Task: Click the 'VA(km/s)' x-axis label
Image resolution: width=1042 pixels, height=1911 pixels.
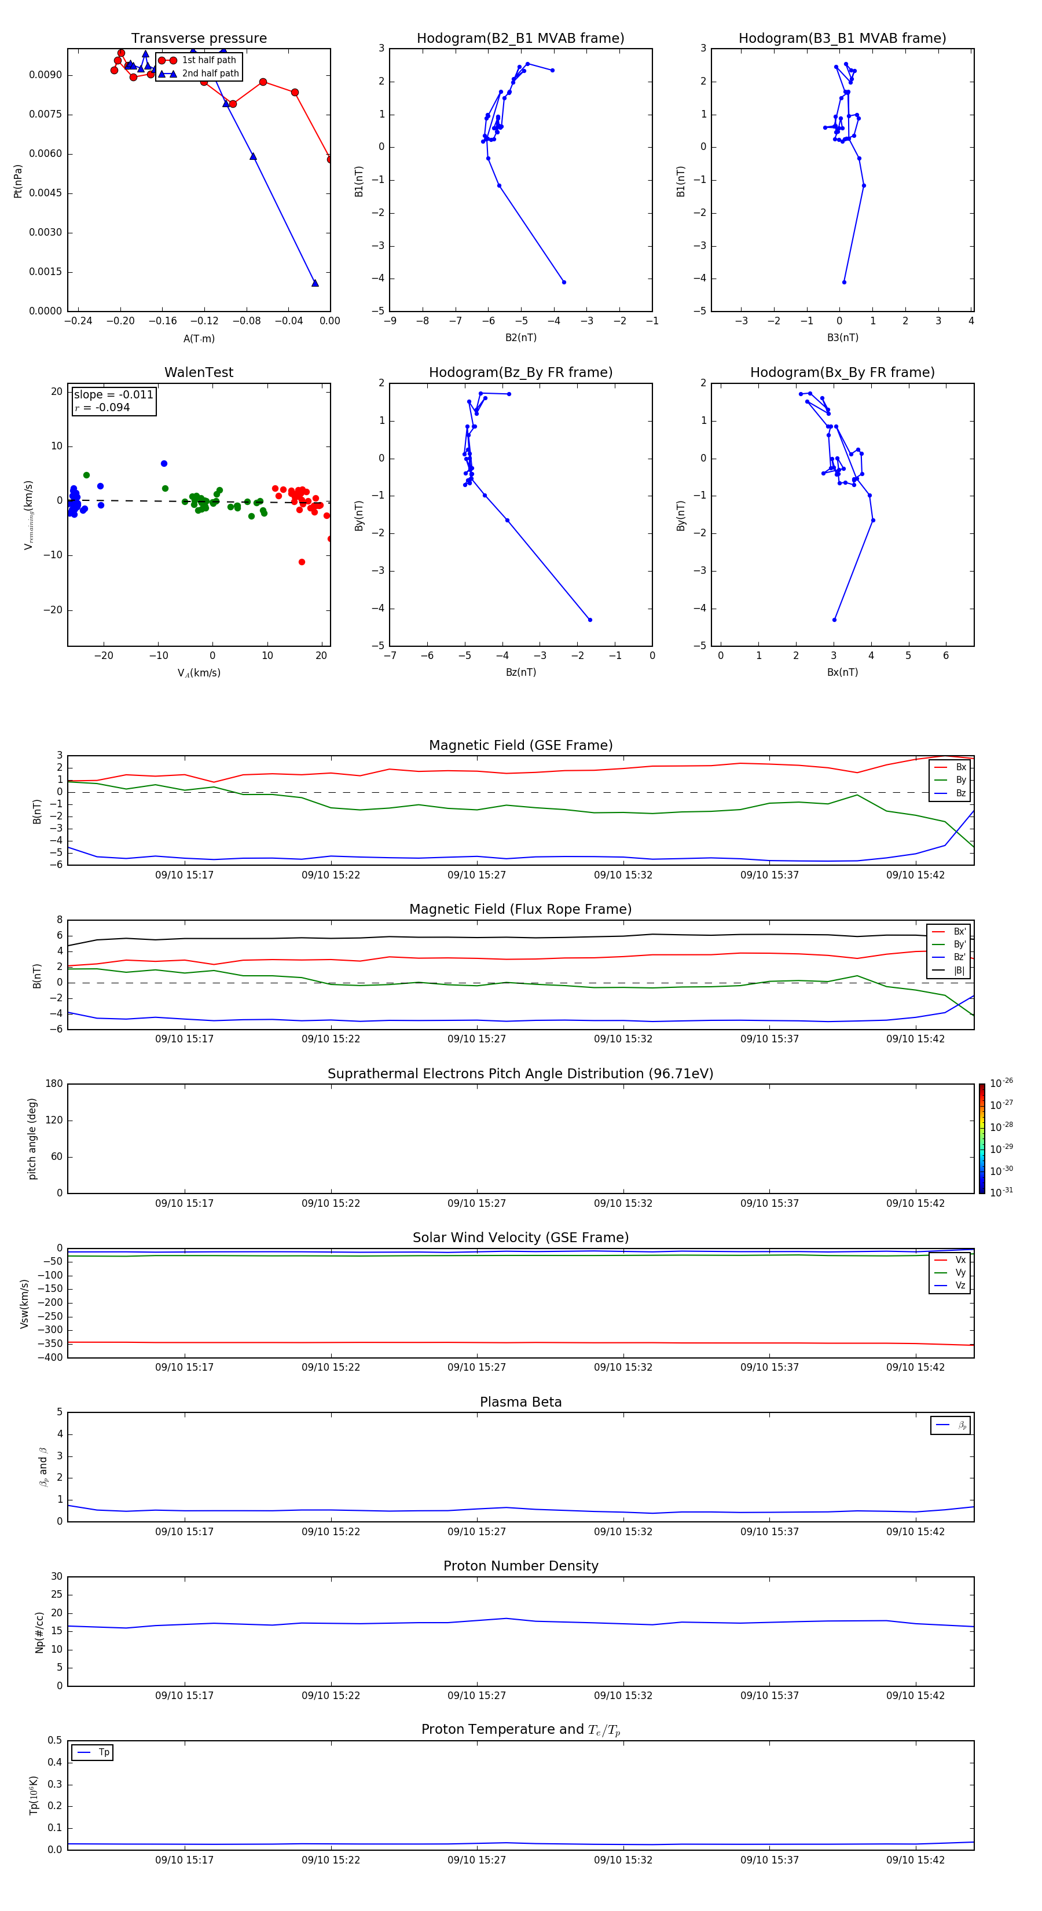Action: (199, 673)
